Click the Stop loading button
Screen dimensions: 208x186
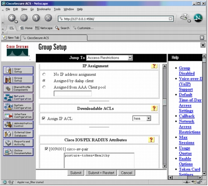(x=48, y=18)
